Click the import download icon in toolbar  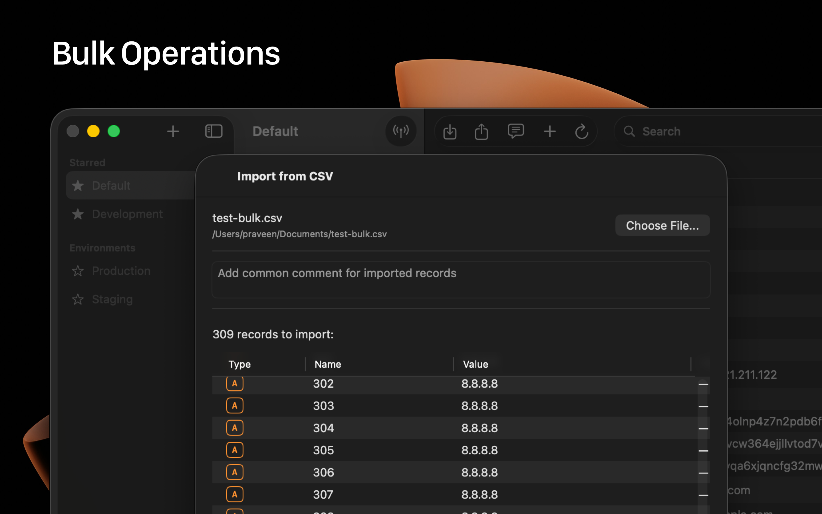point(450,132)
